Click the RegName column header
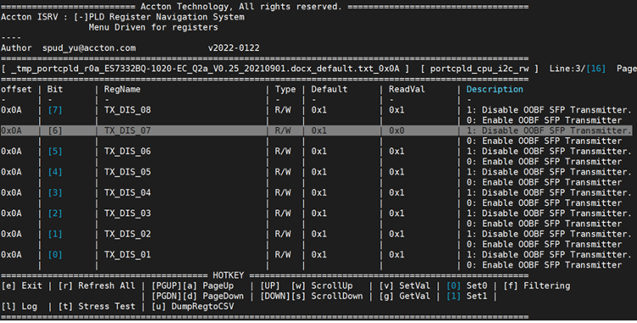637x323 pixels. (122, 90)
